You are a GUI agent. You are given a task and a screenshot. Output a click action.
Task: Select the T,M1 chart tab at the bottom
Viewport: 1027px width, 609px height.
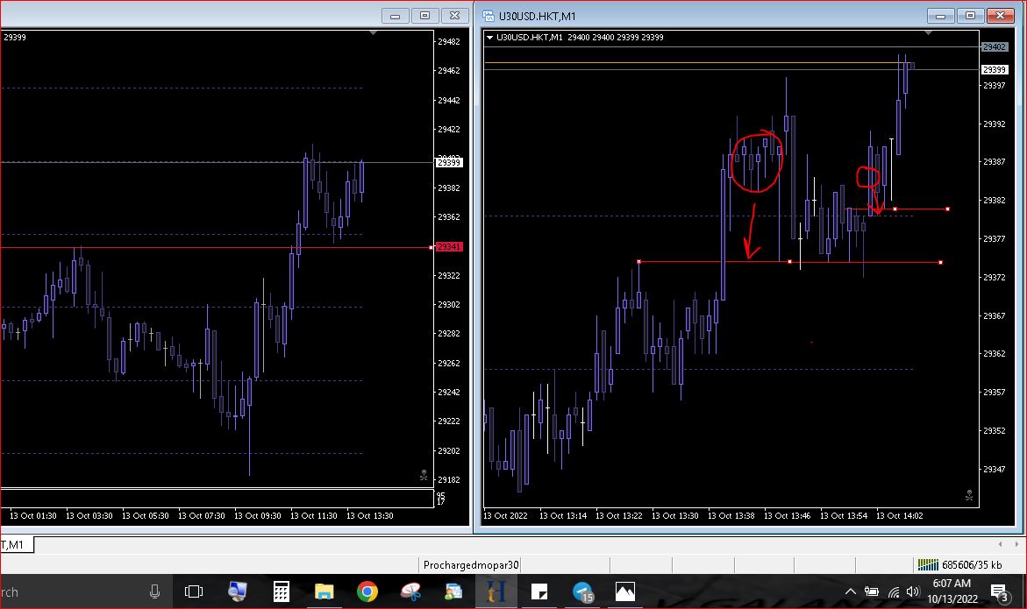tap(17, 544)
